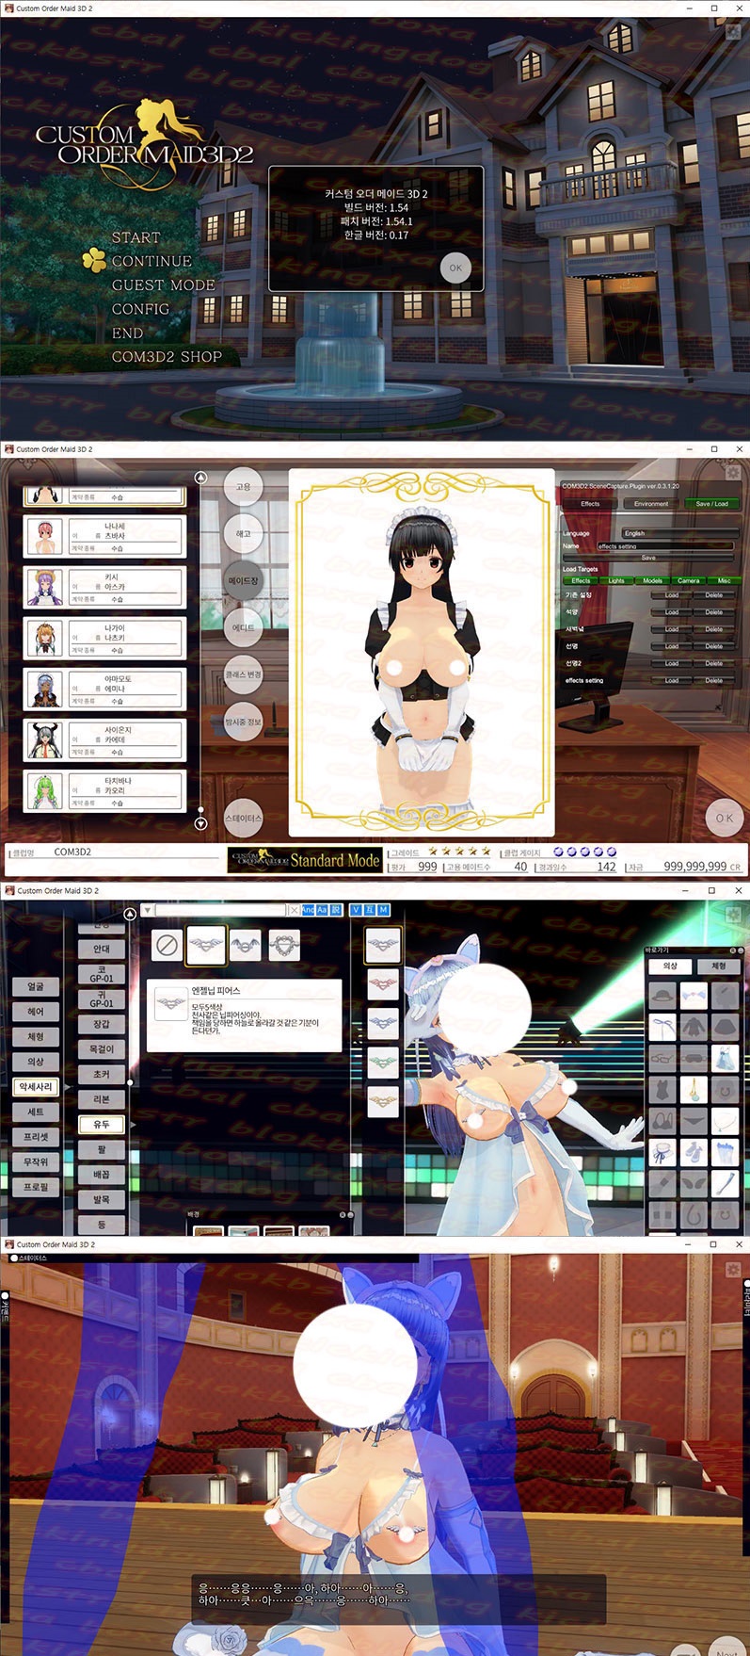Open the blue dress shortcut icon
Image resolution: width=750 pixels, height=1656 pixels.
[725, 1058]
